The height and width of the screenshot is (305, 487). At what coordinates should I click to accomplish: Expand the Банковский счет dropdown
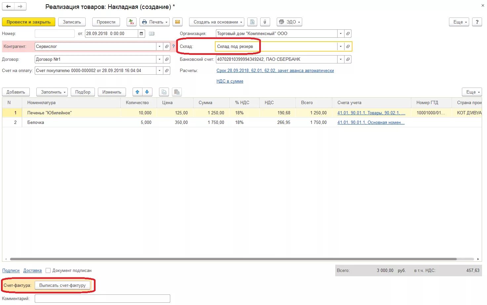click(x=341, y=59)
